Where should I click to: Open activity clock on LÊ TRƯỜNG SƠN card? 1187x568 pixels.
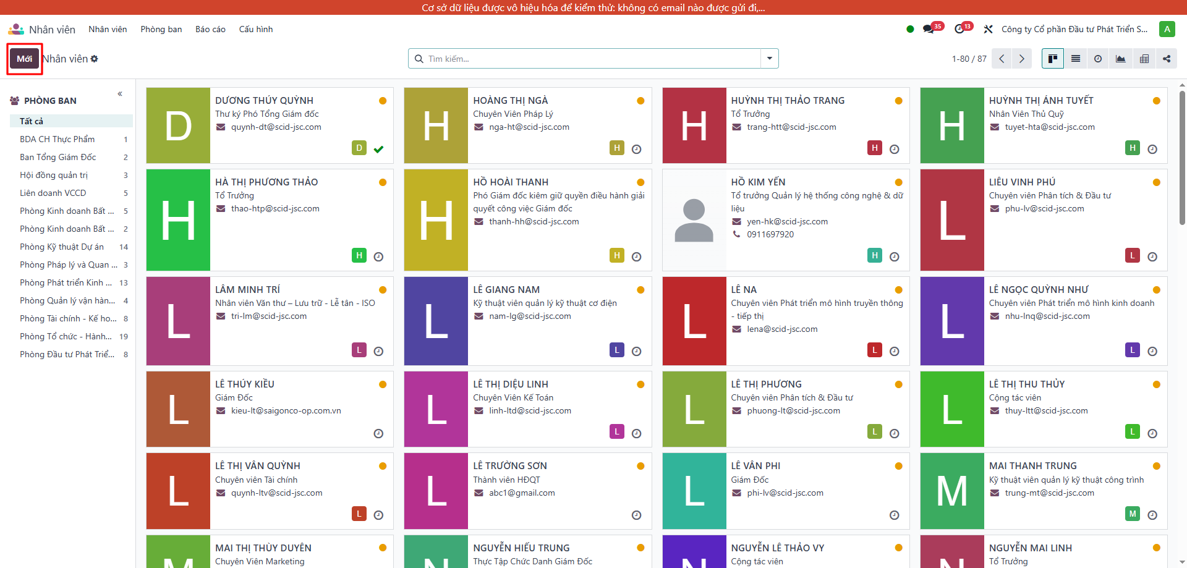click(x=637, y=515)
